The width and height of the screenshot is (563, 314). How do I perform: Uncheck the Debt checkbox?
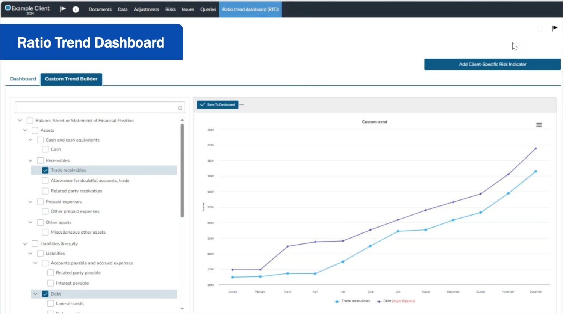(x=45, y=294)
